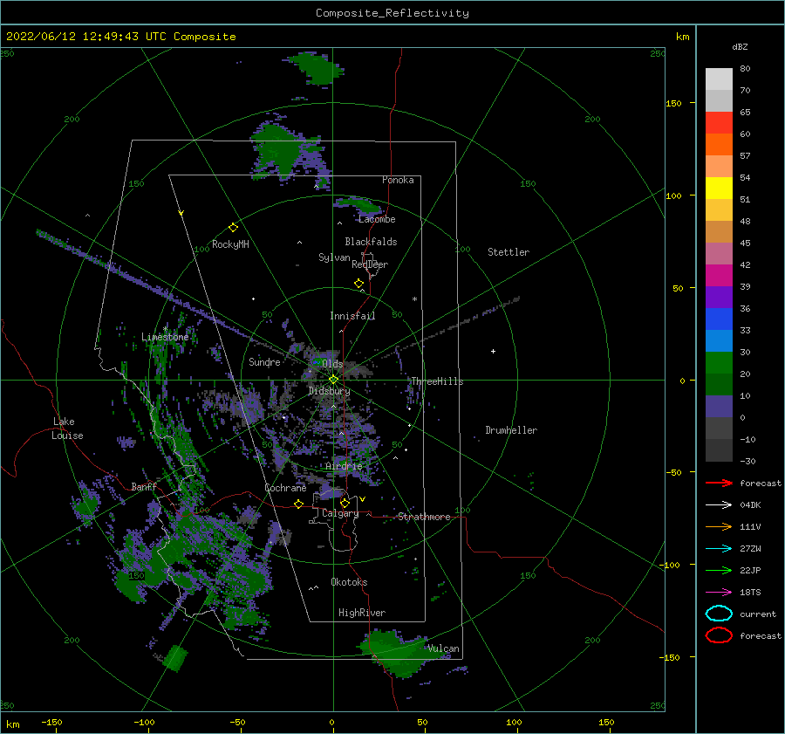Select the white 04DK arrow legend icon
Viewport: 785px width, 734px height.
[x=719, y=505]
